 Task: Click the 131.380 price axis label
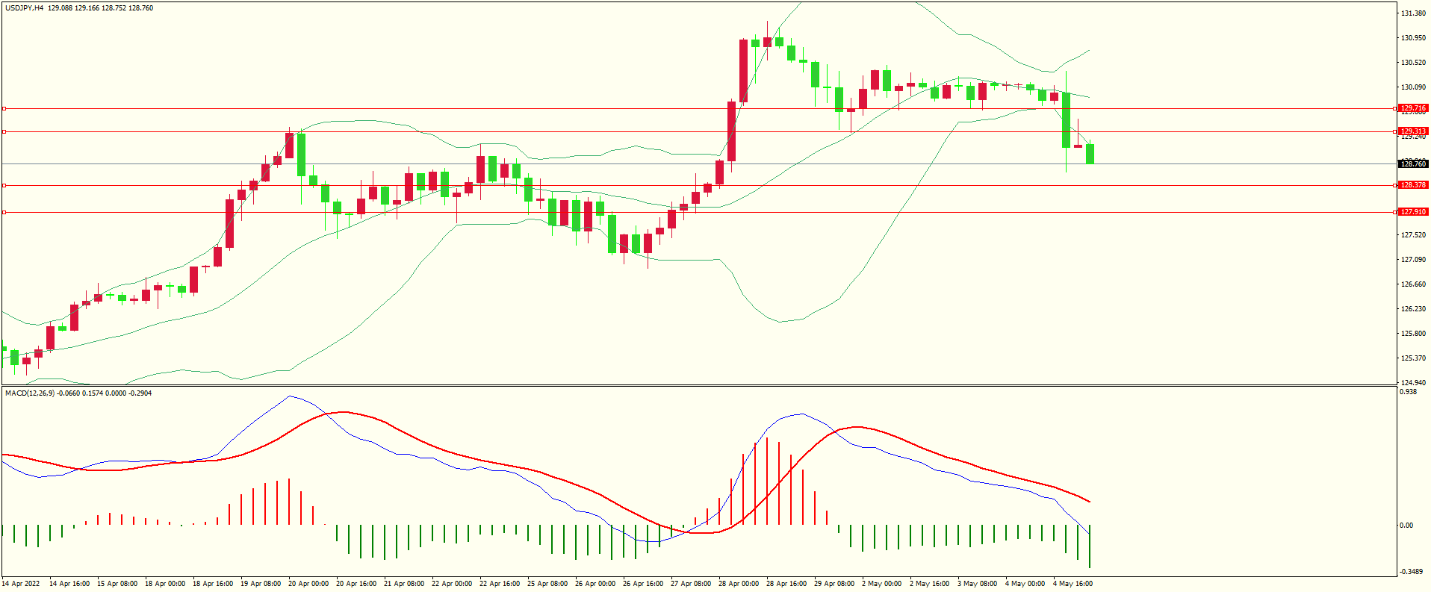click(x=1413, y=13)
